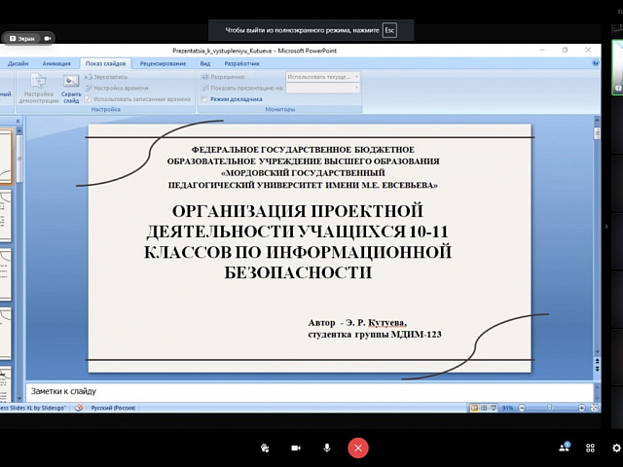Open the Developer ribbon tab
This screenshot has height=467, width=623.
point(241,63)
